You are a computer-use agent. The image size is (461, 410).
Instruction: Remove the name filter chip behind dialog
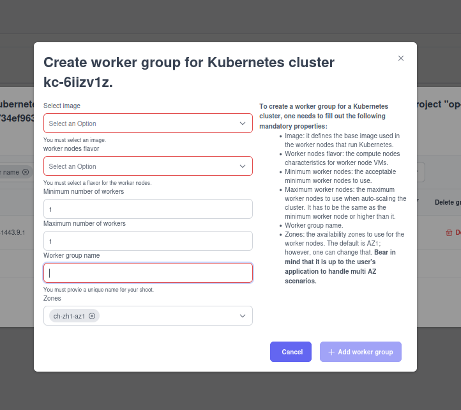(x=26, y=172)
